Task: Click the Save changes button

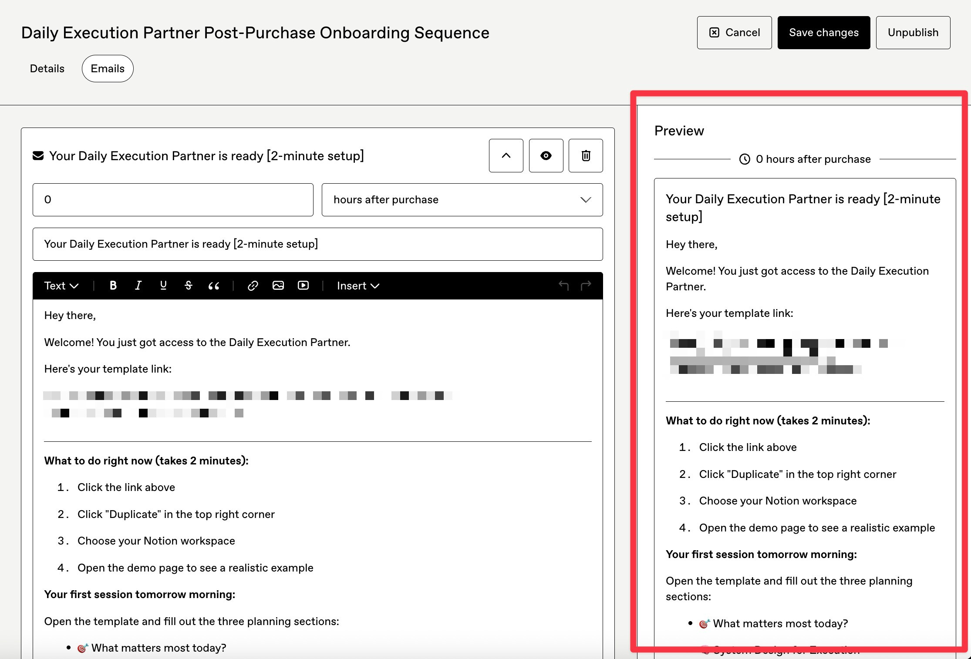Action: click(823, 33)
